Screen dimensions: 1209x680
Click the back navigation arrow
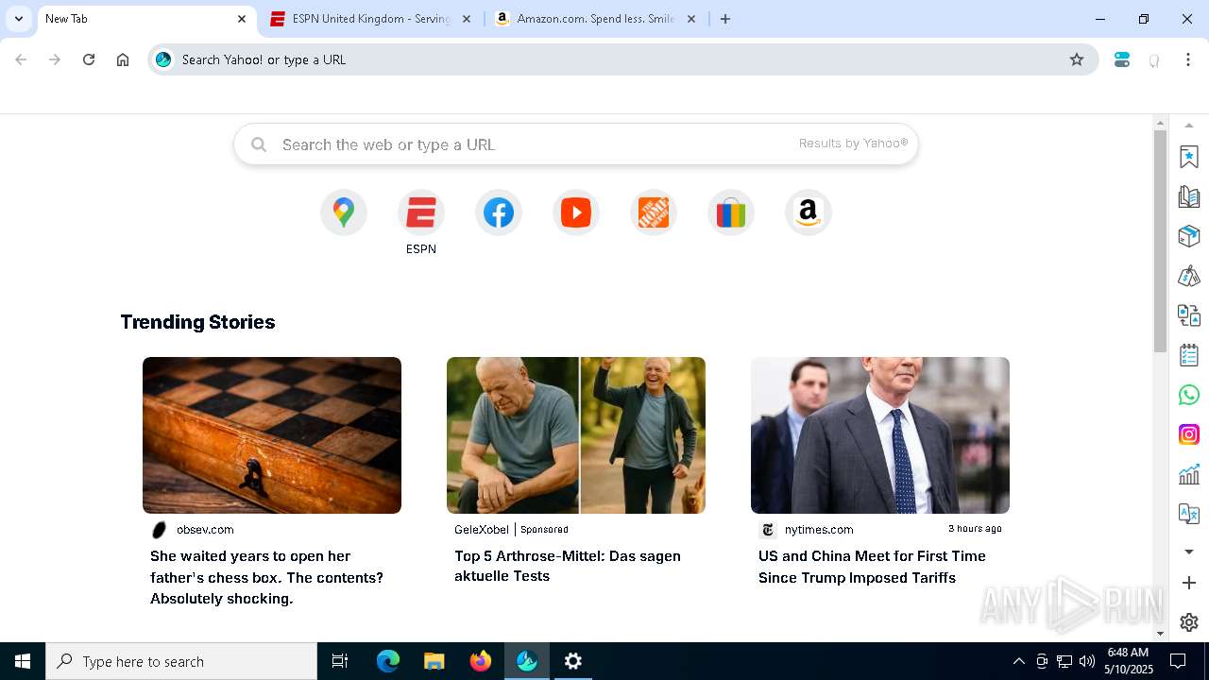pos(21,59)
